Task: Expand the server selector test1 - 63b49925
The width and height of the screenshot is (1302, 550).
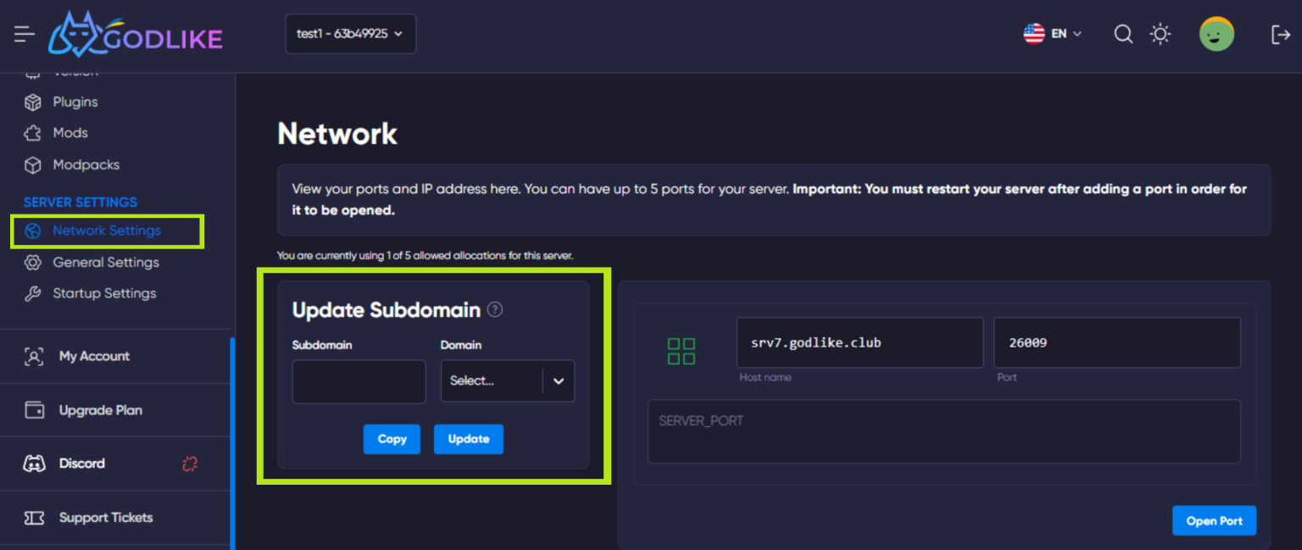Action: tap(350, 34)
